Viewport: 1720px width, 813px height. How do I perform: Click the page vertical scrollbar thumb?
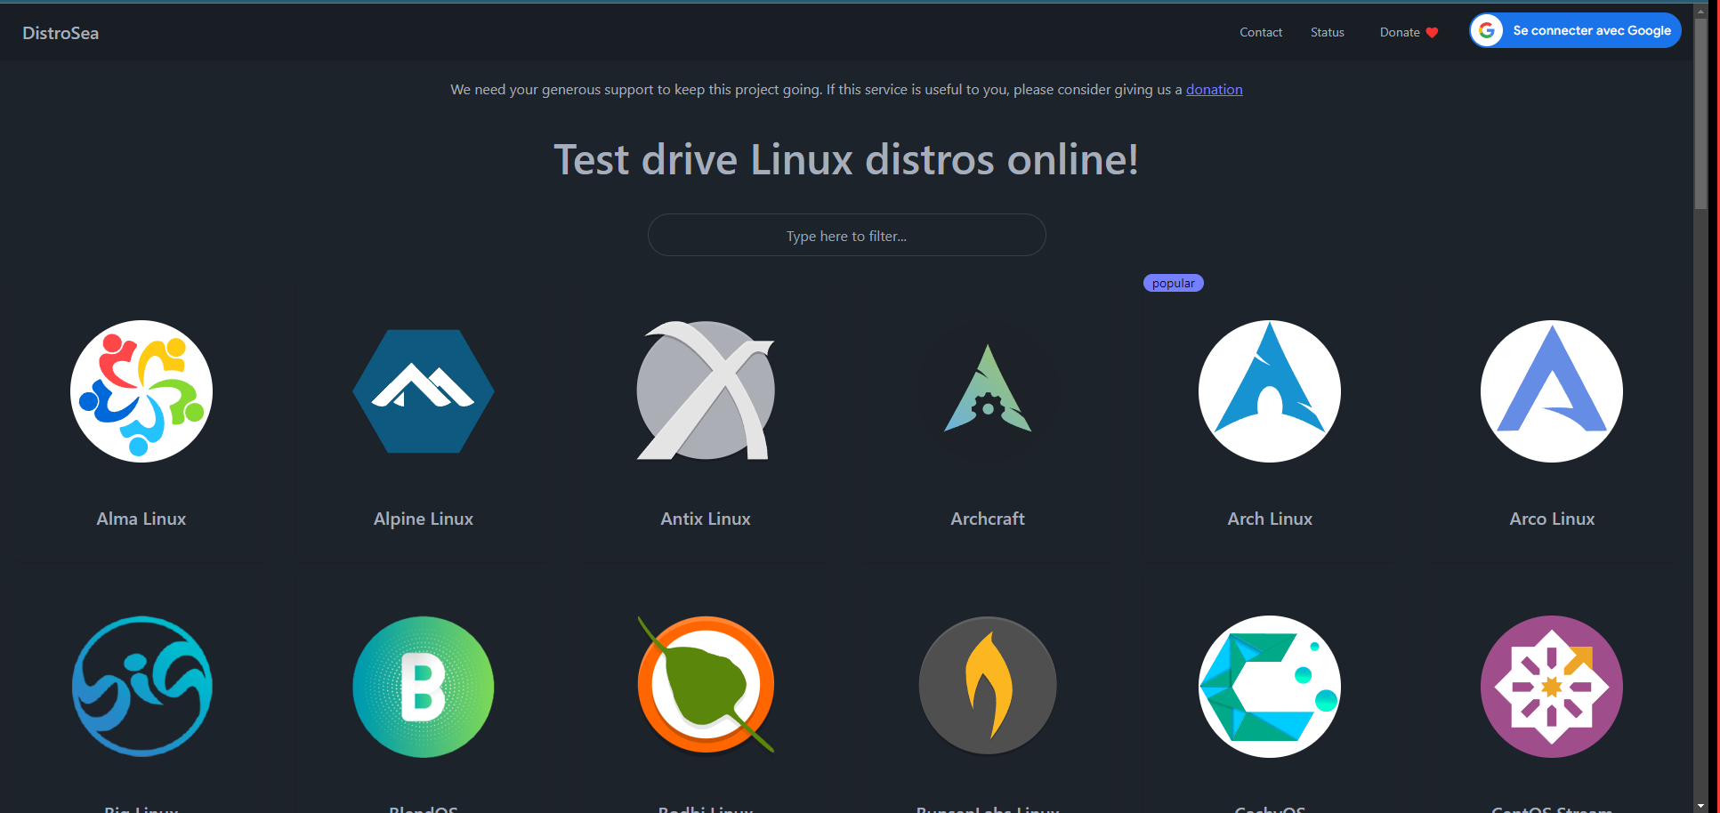tap(1700, 114)
